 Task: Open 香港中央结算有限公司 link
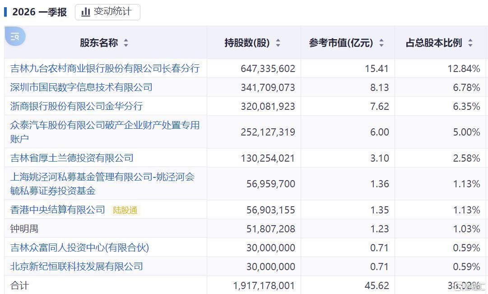[58, 210]
